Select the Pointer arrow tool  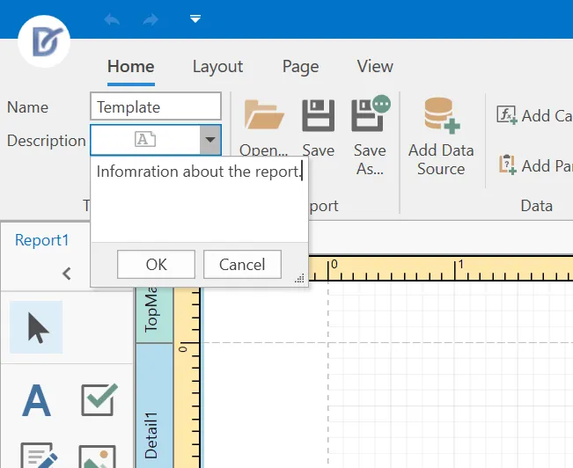click(36, 327)
